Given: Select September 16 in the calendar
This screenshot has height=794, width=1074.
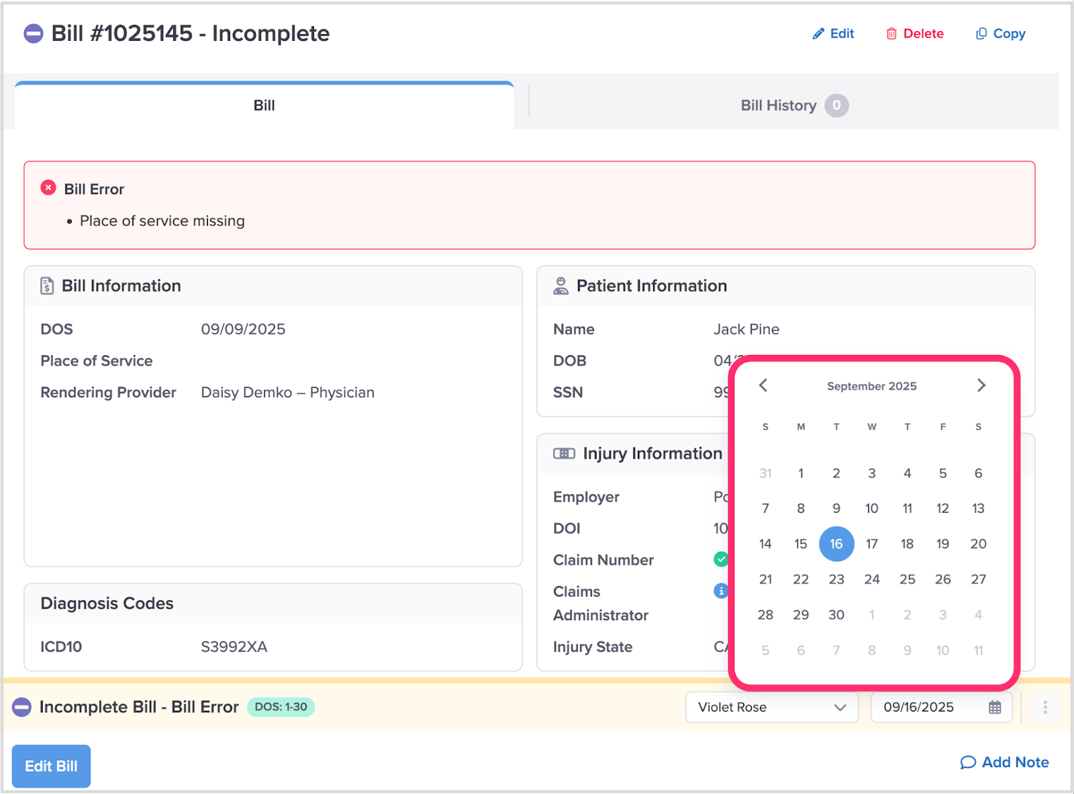Looking at the screenshot, I should 836,544.
